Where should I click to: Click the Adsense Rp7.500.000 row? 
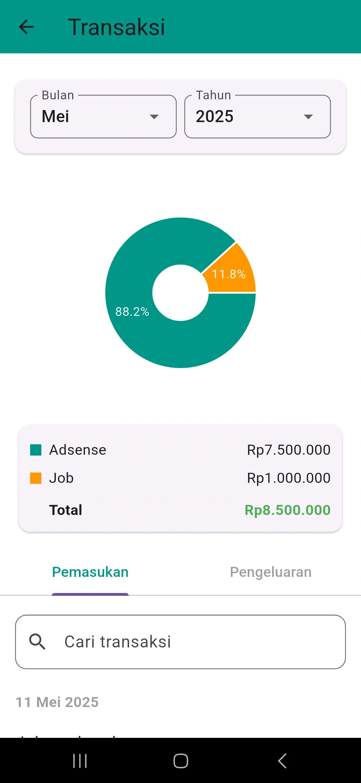click(180, 450)
